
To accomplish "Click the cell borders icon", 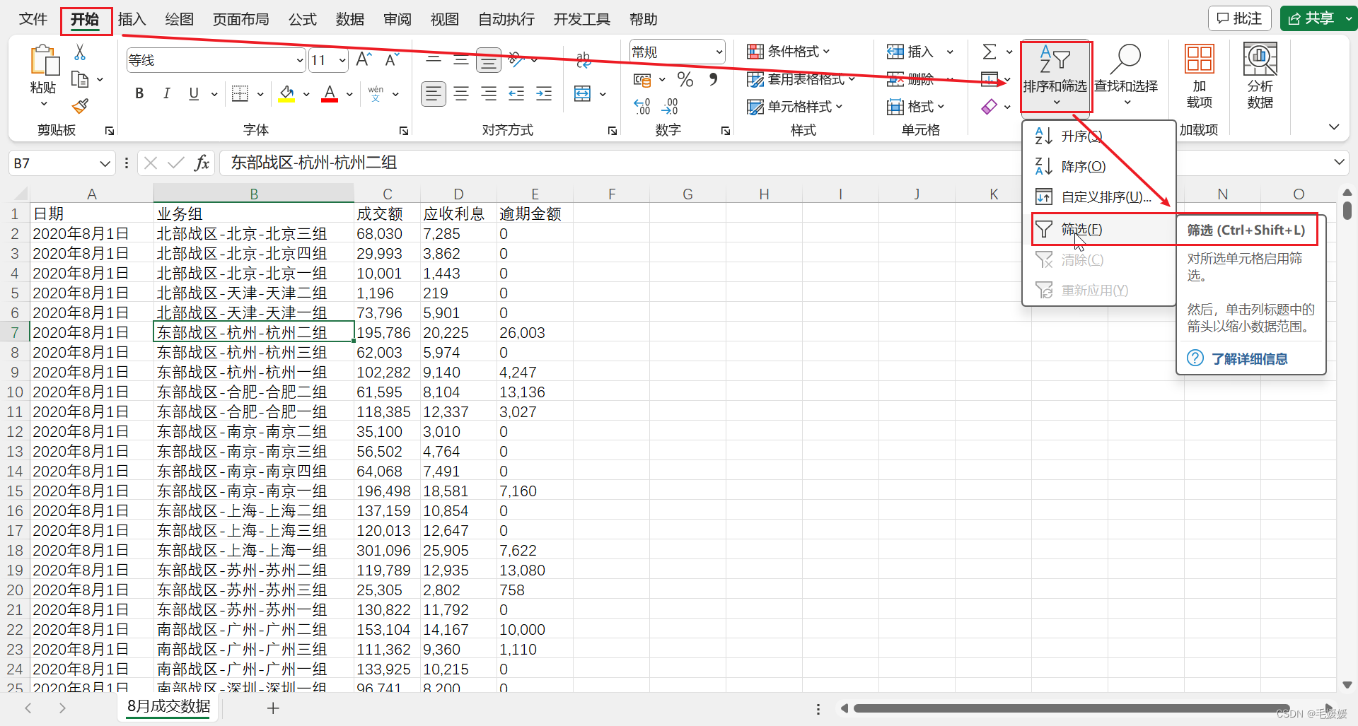I will [240, 93].
